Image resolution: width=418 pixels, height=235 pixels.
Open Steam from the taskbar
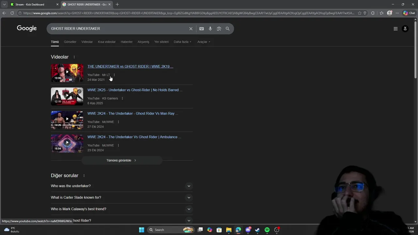click(x=257, y=230)
